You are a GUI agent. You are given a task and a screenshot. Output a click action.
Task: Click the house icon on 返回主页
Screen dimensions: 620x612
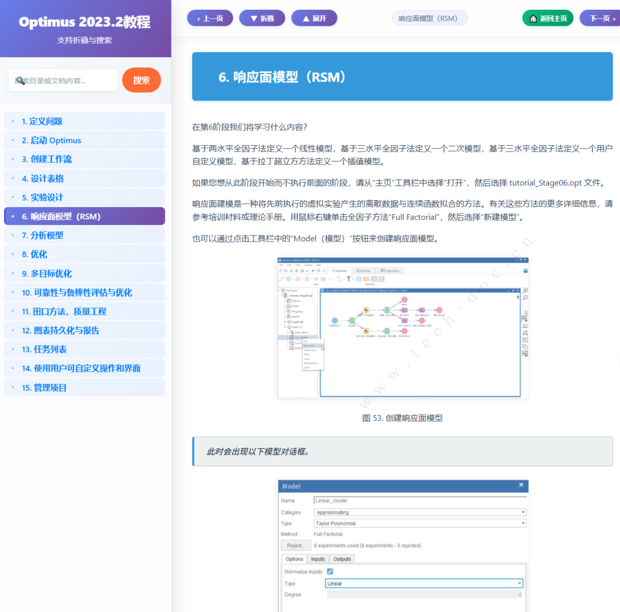click(533, 18)
